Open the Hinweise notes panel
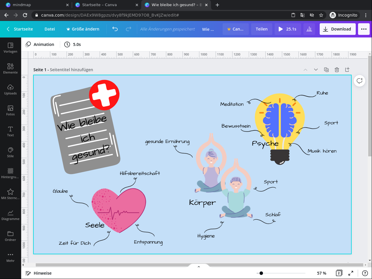The image size is (372, 279). (x=38, y=273)
